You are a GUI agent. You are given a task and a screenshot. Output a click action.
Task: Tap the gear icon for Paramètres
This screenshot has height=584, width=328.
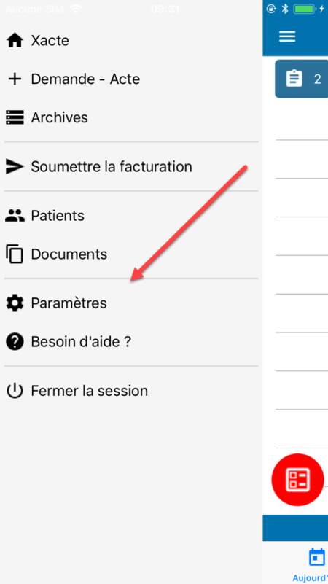click(x=15, y=303)
